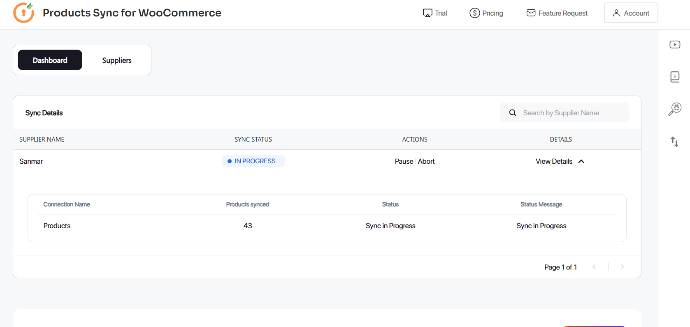Screen dimensions: 690x327
Task: Click the up-down arrows sync icon
Action: click(x=674, y=142)
